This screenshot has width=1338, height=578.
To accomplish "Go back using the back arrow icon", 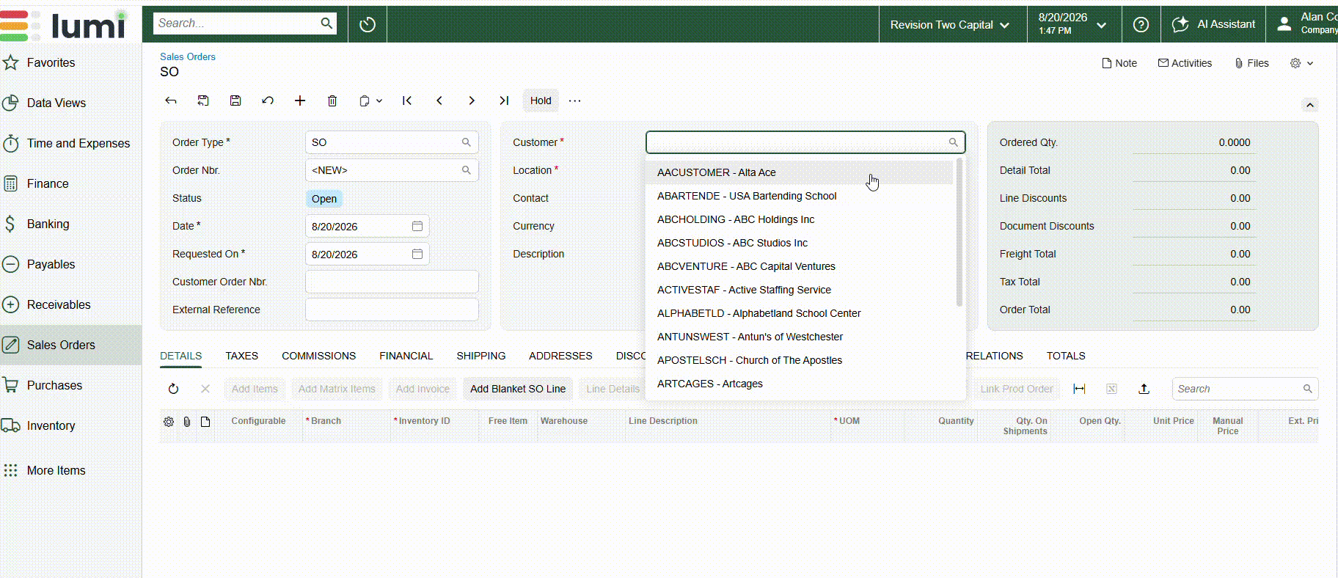I will coord(171,100).
